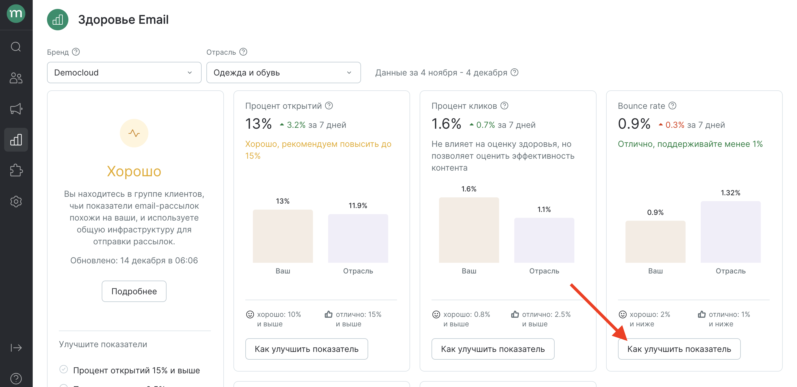
Task: Click the Отрасль 1.32% bounce rate bar
Action: coord(730,232)
